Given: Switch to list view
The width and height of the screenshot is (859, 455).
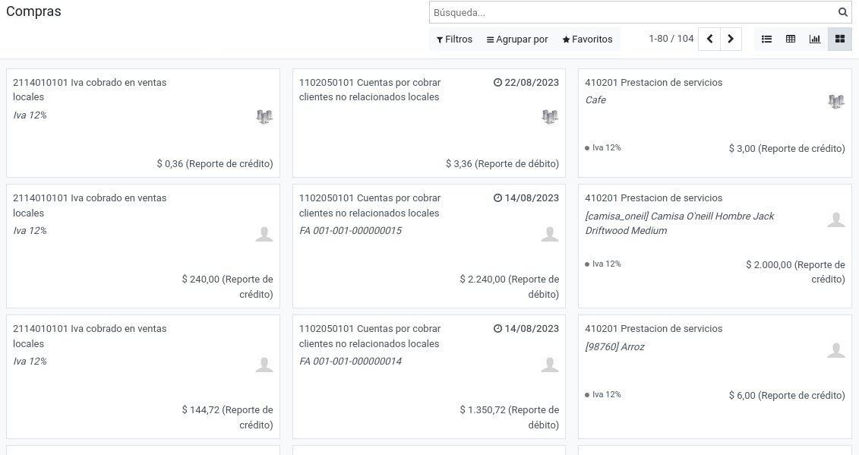Looking at the screenshot, I should point(766,39).
